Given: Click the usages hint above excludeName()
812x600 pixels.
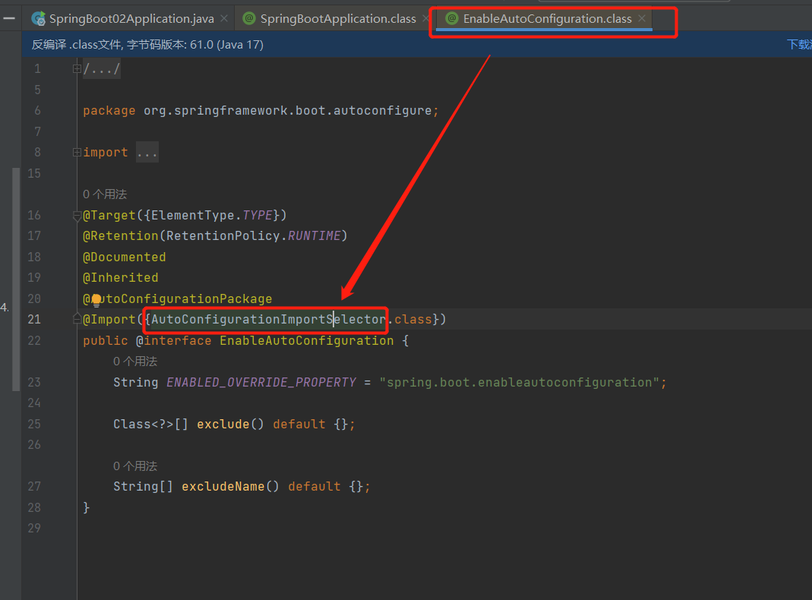Looking at the screenshot, I should [x=135, y=466].
